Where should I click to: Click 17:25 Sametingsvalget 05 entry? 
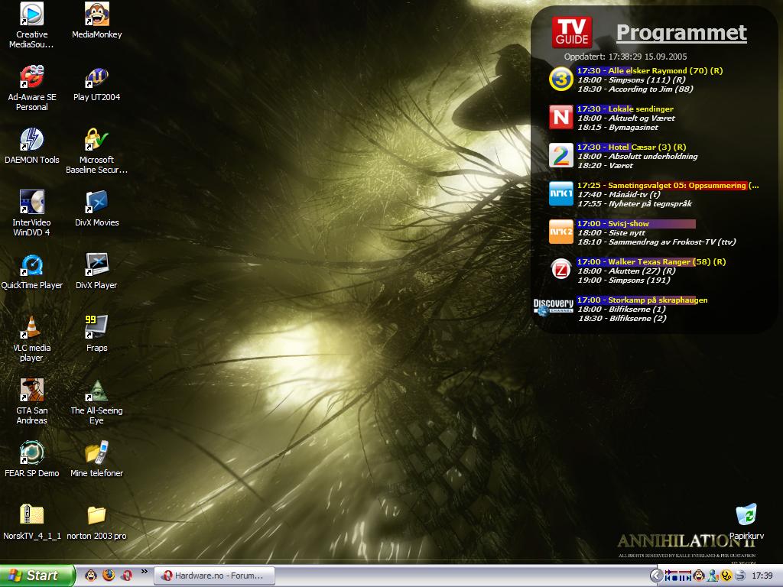pyautogui.click(x=668, y=185)
